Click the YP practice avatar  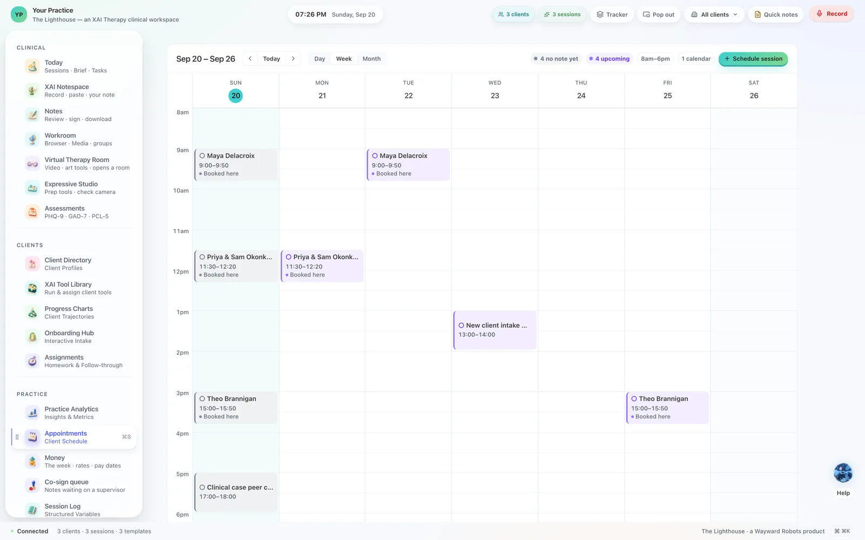(x=19, y=15)
